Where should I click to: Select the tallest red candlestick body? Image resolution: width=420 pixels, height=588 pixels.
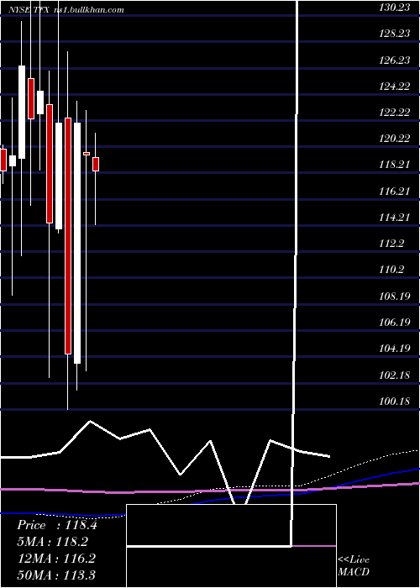(x=68, y=236)
